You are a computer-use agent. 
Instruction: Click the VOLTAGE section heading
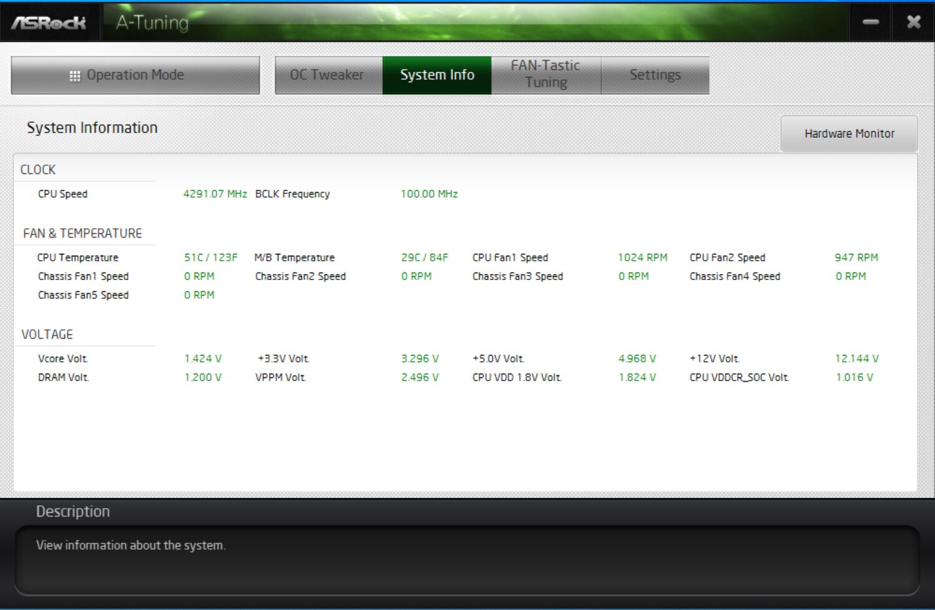pyautogui.click(x=47, y=334)
